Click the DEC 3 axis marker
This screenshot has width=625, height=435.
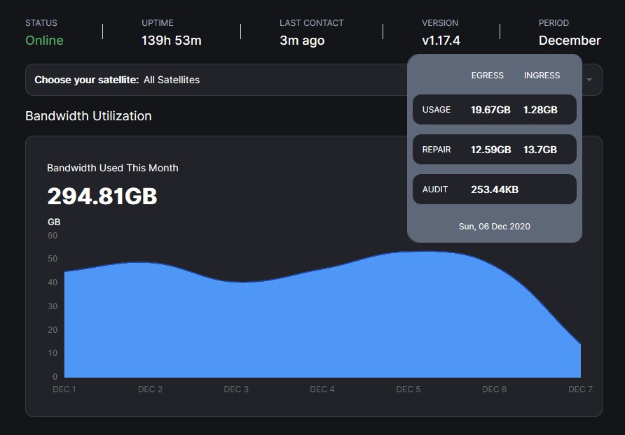tap(236, 390)
